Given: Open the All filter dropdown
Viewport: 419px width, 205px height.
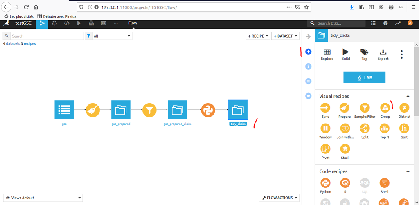Looking at the screenshot, I should click(x=112, y=36).
